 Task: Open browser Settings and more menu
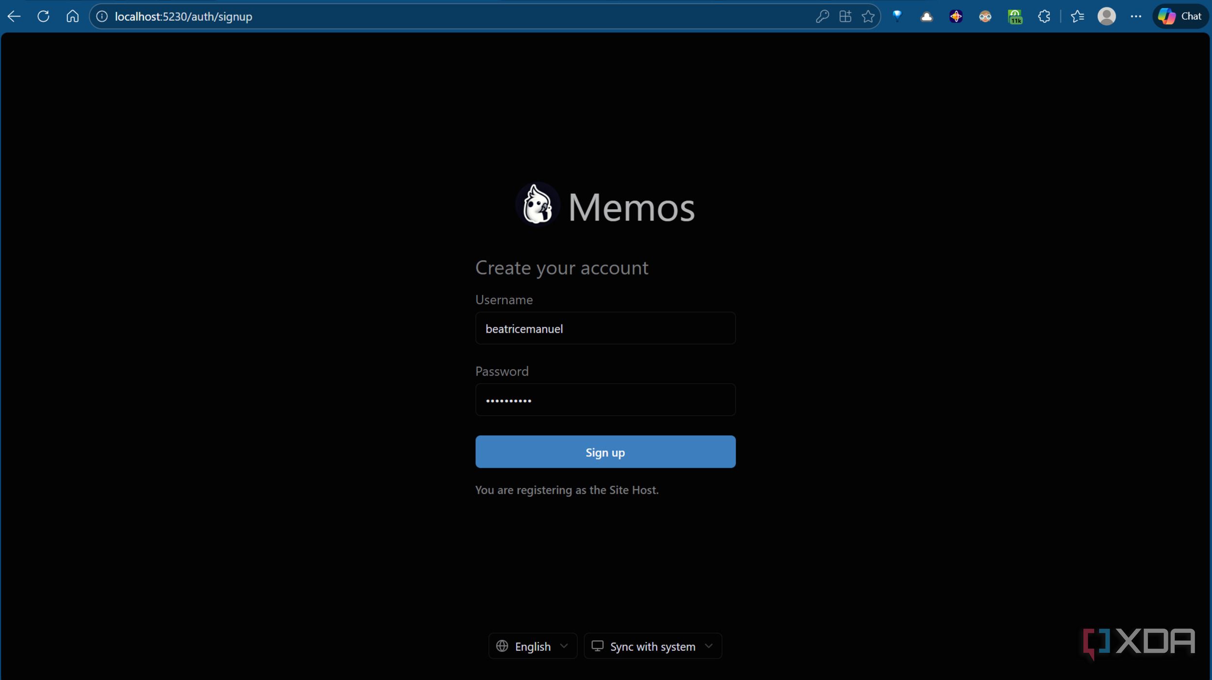1136,17
